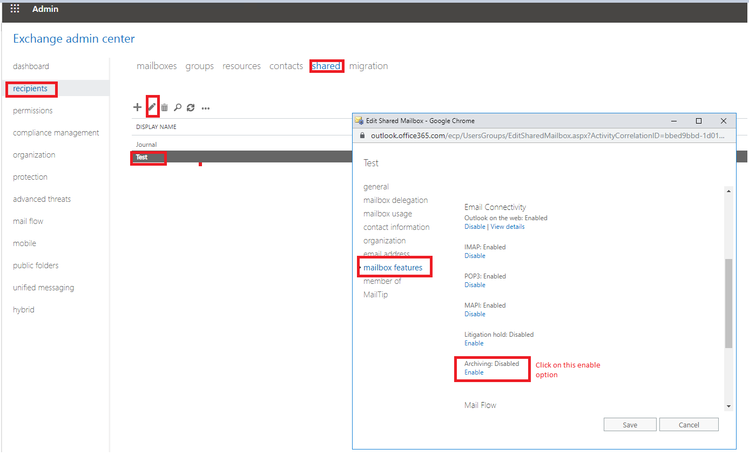Image resolution: width=749 pixels, height=456 pixels.
Task: Select the Test mailbox row
Action: (x=242, y=157)
